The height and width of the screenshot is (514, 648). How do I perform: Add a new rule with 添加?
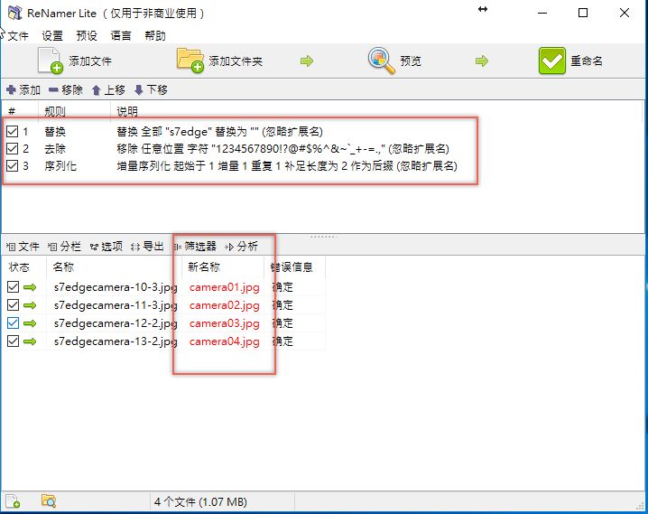pyautogui.click(x=23, y=89)
